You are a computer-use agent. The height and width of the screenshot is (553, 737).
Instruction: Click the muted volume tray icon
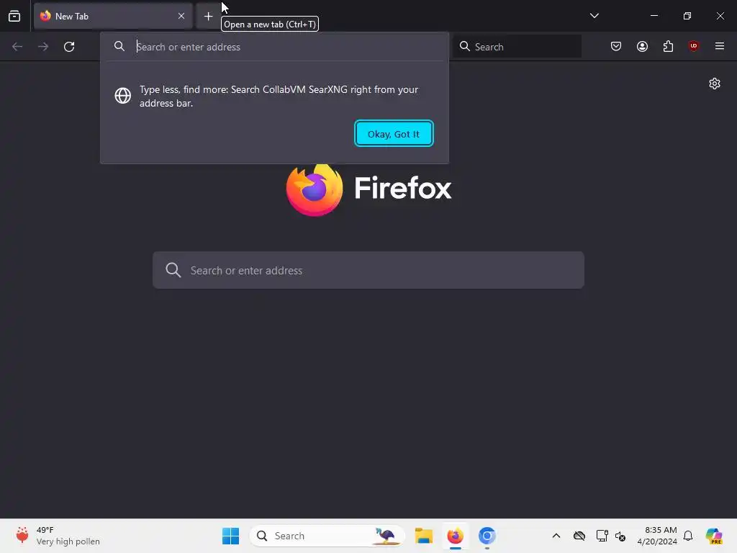click(x=620, y=536)
